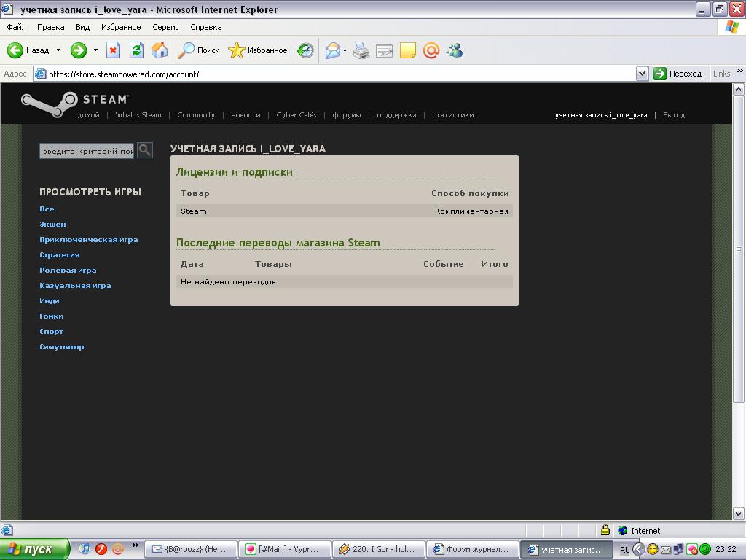Click the пуск Start button
Screen dimensions: 746x560
point(34,549)
